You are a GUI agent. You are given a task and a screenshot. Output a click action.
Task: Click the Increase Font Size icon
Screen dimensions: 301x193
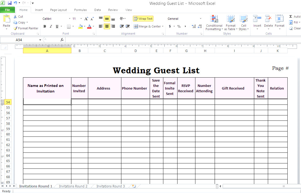click(86, 19)
